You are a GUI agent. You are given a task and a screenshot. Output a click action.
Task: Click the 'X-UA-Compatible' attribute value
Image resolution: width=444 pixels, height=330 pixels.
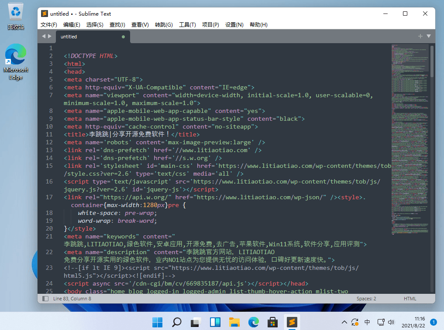(x=155, y=87)
